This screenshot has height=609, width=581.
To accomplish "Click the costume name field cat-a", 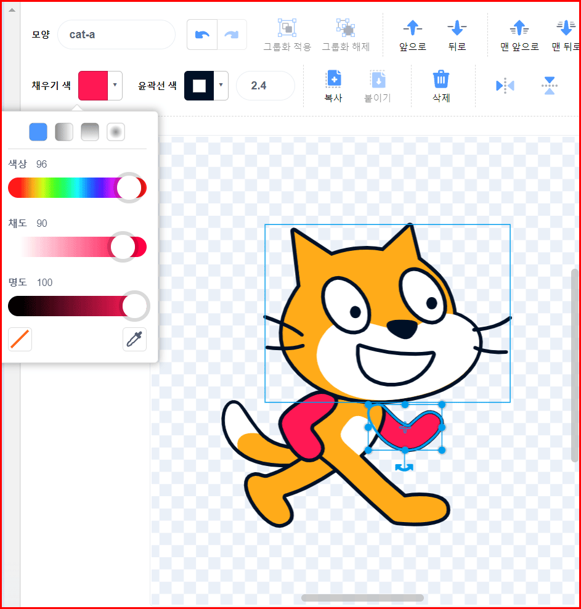I will click(116, 35).
